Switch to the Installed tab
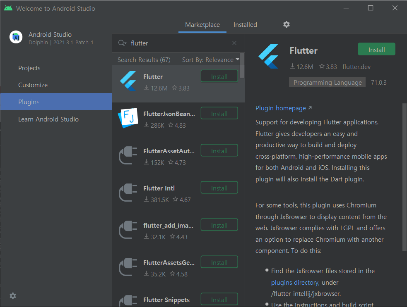 pyautogui.click(x=245, y=25)
